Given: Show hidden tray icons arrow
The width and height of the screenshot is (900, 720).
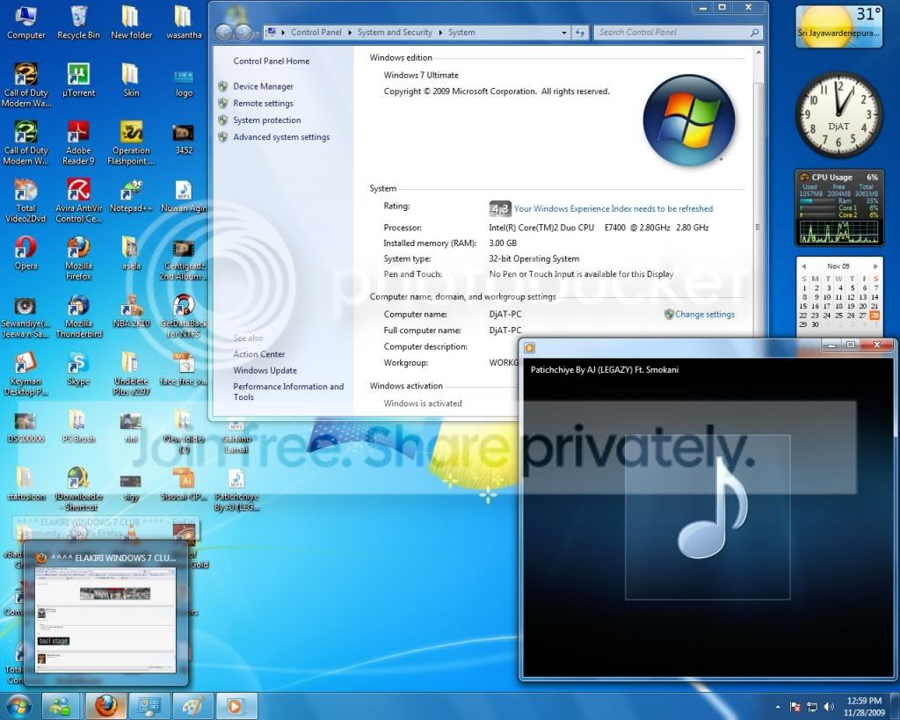Looking at the screenshot, I should click(778, 707).
